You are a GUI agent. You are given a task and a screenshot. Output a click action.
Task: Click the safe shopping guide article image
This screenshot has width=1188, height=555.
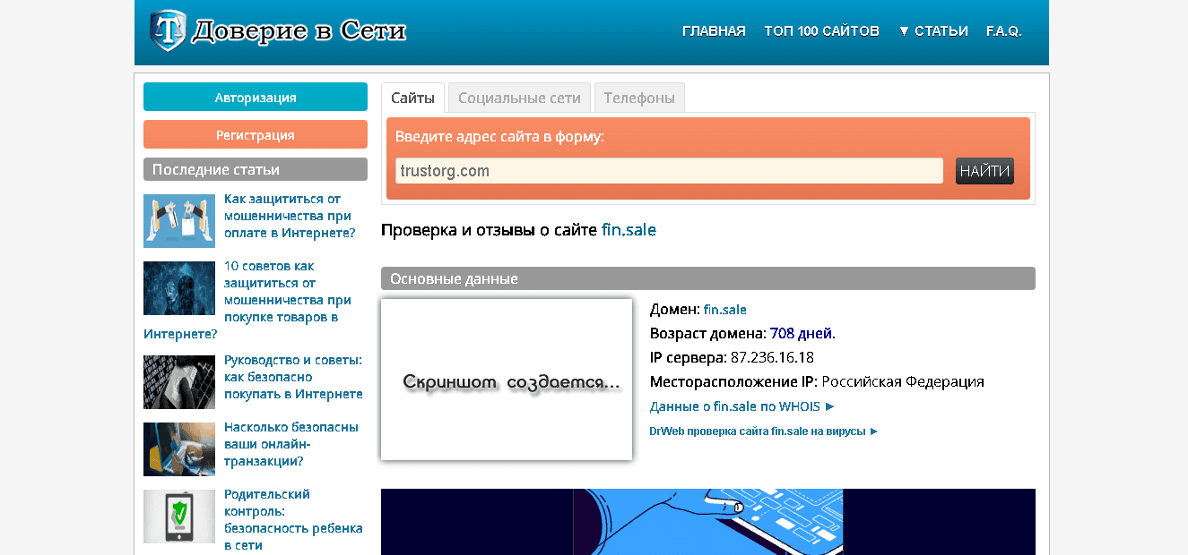click(x=179, y=382)
